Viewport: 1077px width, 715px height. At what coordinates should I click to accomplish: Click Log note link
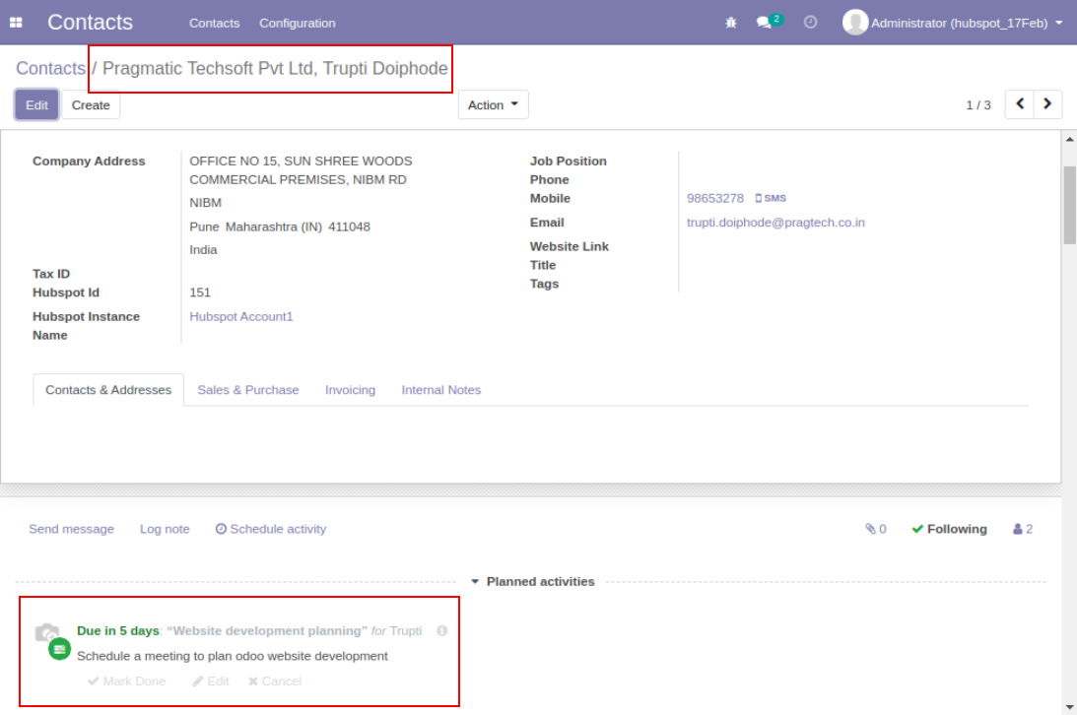165,529
